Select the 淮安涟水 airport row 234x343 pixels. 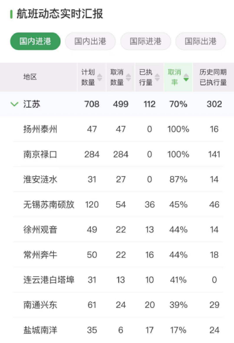point(118,179)
